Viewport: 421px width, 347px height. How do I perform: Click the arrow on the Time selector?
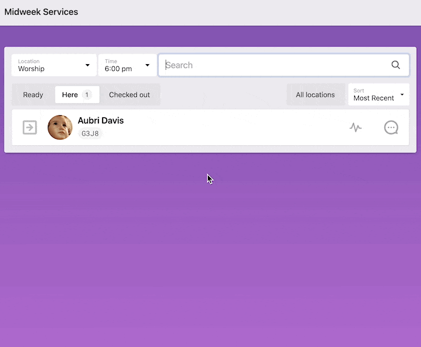point(147,65)
